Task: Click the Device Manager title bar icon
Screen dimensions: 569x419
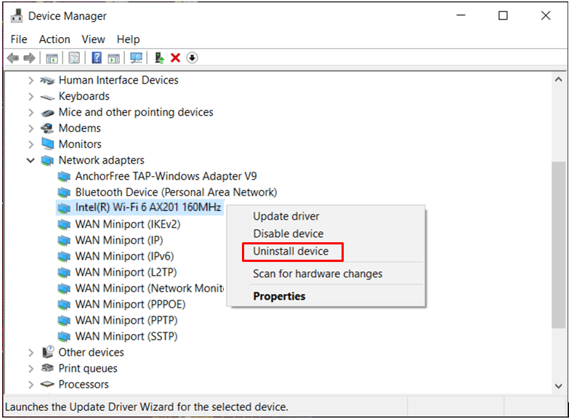Action: coord(16,15)
